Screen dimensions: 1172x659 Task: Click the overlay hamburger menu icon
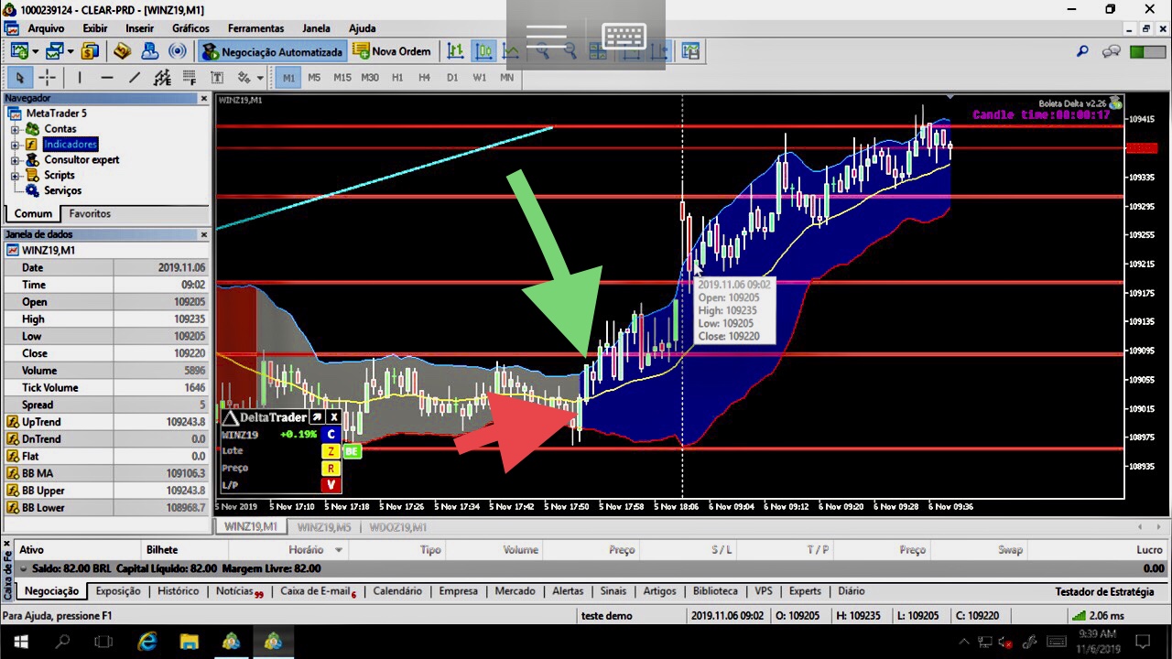[547, 36]
